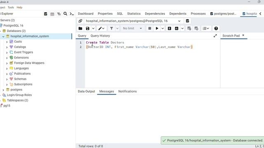
Task: Click the connection status link icon
Action: 80,21
